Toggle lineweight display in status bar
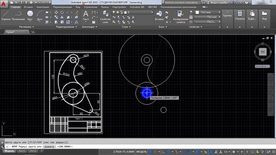Viewport: 276px width, 155px height. [x=198, y=152]
